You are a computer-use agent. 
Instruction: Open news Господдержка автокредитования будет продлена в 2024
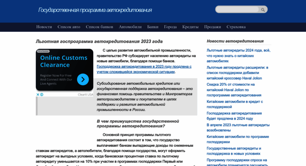pyautogui.click(x=234, y=116)
